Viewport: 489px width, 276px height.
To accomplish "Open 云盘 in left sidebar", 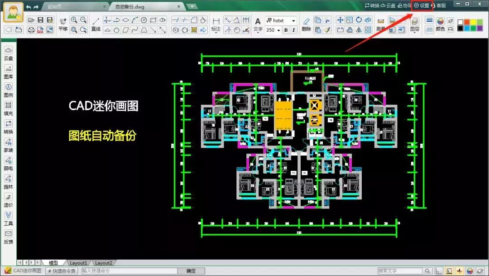I will click(x=9, y=53).
